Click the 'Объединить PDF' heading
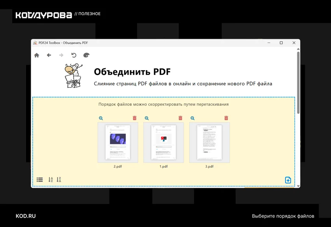The image size is (331, 227). 132,72
